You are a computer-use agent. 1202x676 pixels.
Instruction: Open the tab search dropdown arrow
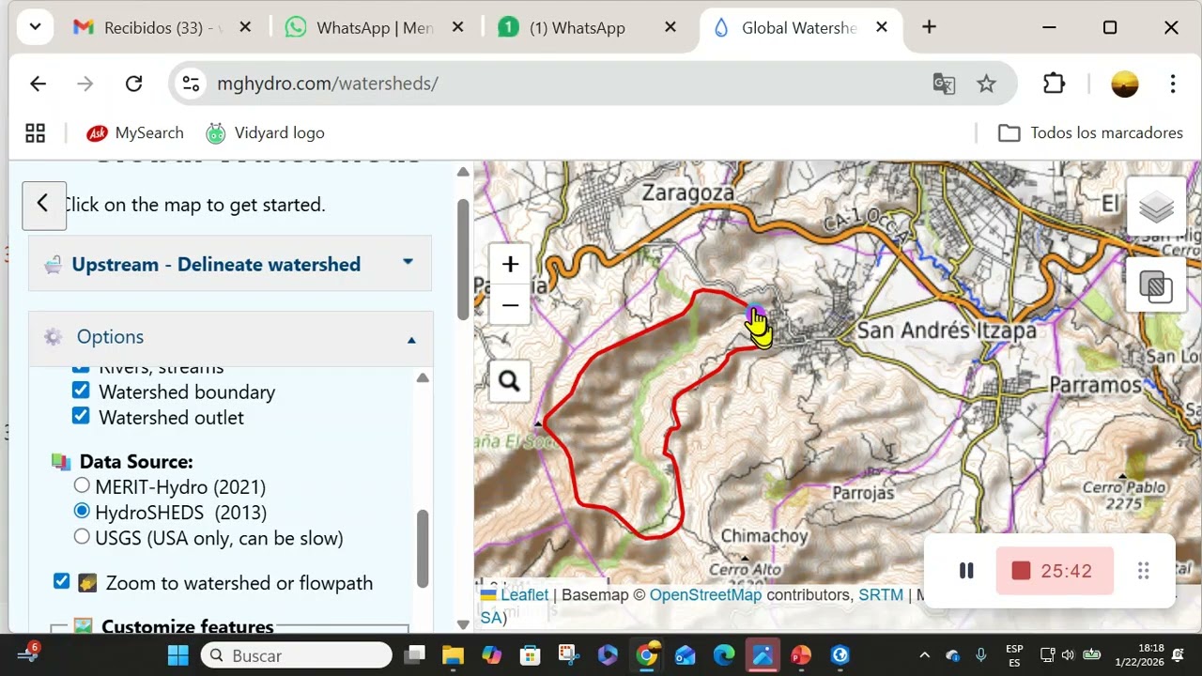tap(35, 27)
